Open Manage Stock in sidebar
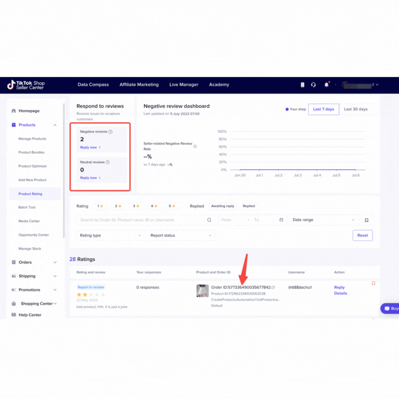Viewport: 399px width, 399px height. (30, 248)
